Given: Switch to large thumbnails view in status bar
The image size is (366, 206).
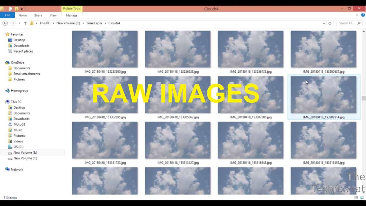Looking at the screenshot, I should pos(362,198).
